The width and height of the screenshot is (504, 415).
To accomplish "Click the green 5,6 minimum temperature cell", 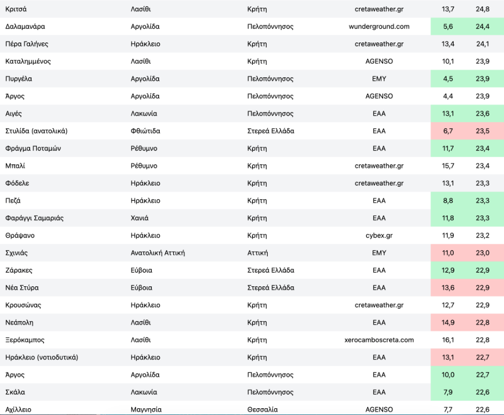I will [448, 26].
